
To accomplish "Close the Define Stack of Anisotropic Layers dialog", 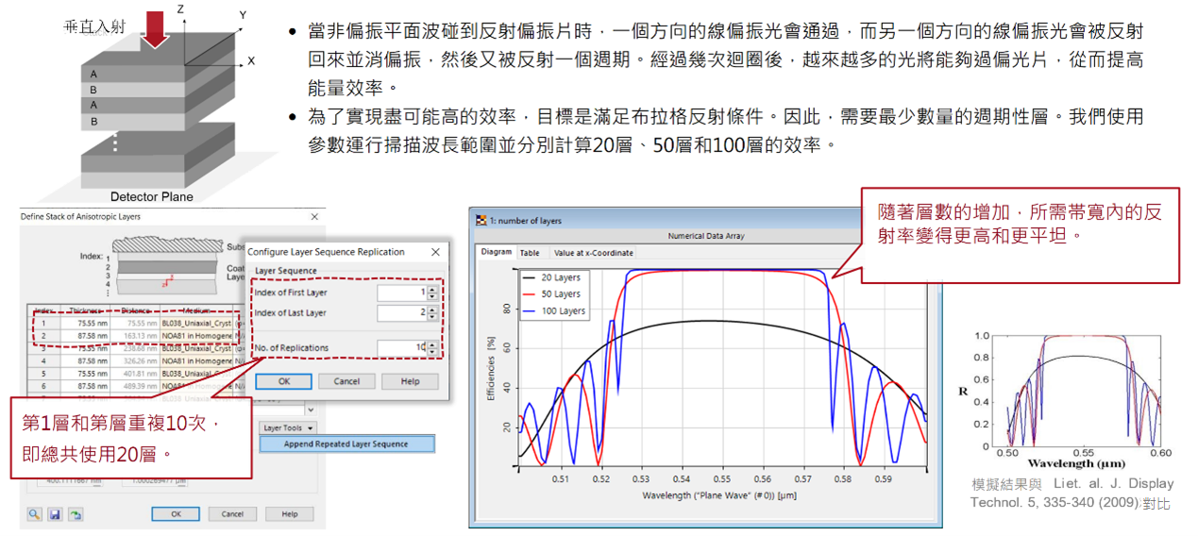I will (x=314, y=217).
